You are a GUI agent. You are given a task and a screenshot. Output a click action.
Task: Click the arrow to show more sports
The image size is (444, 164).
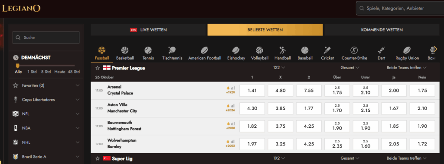pyautogui.click(x=435, y=49)
